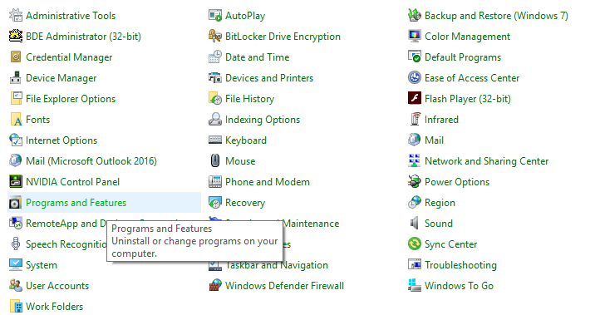The height and width of the screenshot is (315, 590).
Task: Click the Fonts folder icon
Action: 16,120
